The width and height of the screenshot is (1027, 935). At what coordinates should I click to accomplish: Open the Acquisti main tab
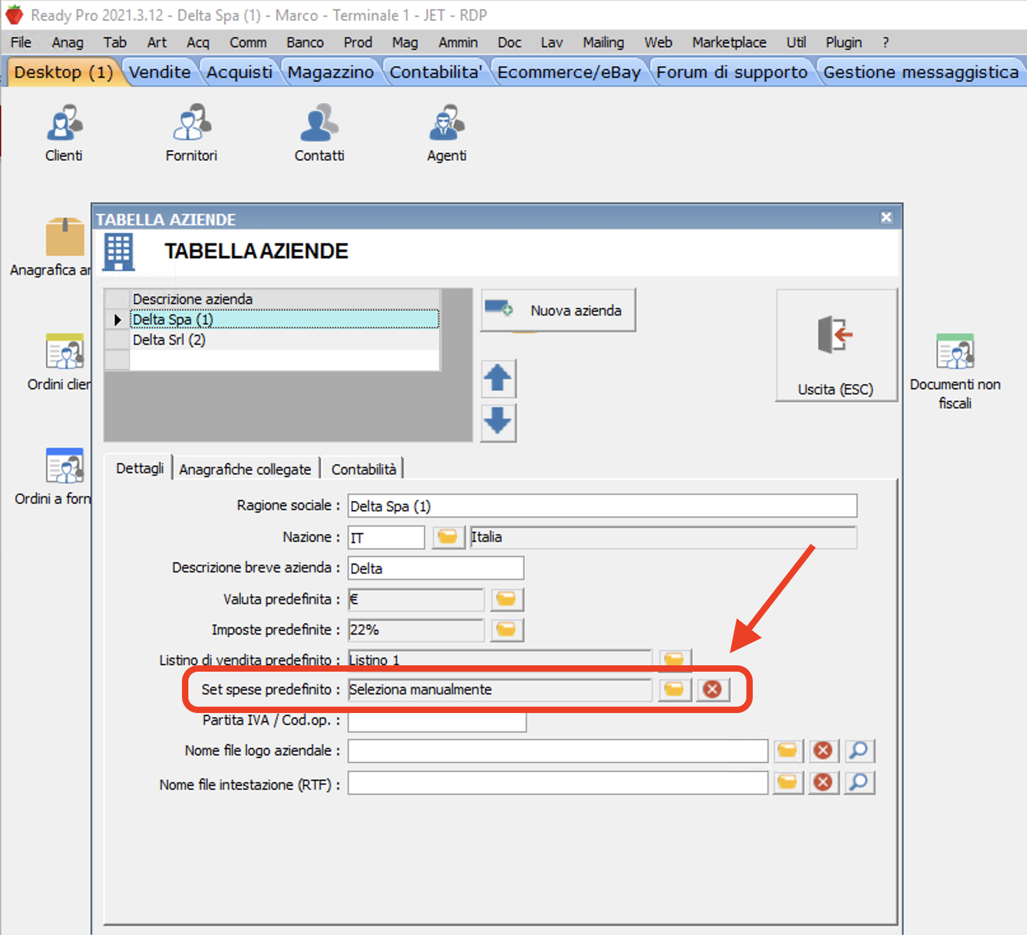tap(239, 73)
